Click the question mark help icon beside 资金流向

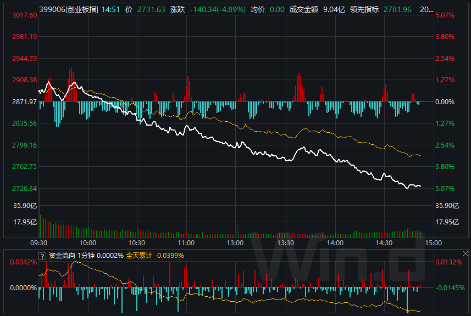tap(42, 255)
